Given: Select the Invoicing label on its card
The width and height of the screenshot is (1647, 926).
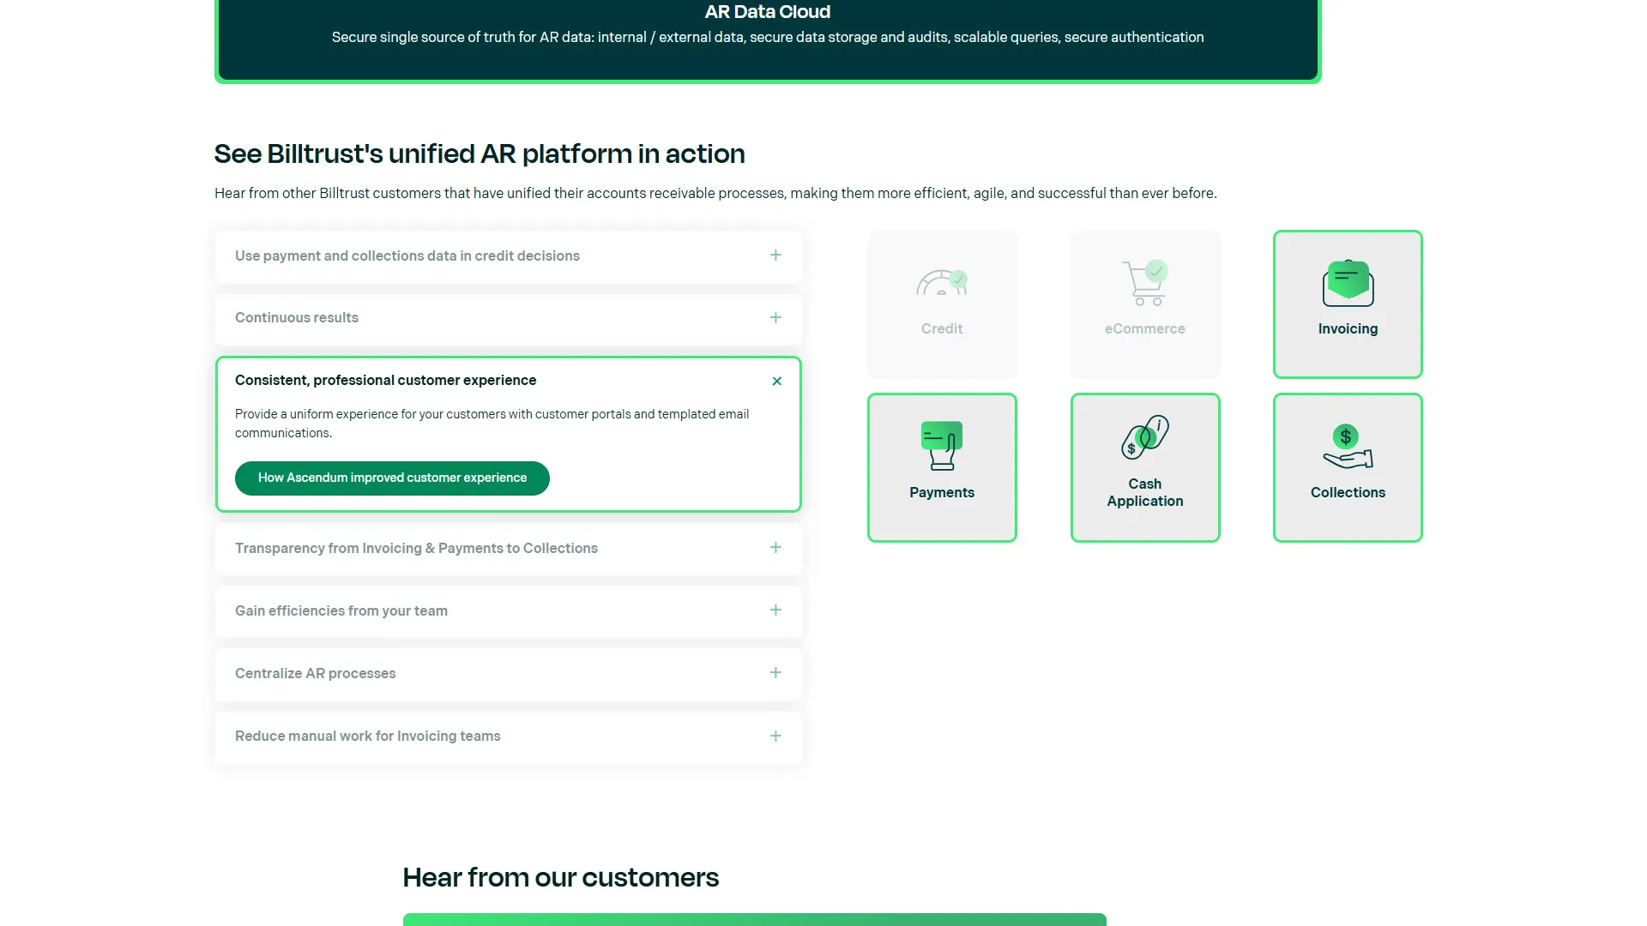Looking at the screenshot, I should click(1348, 329).
